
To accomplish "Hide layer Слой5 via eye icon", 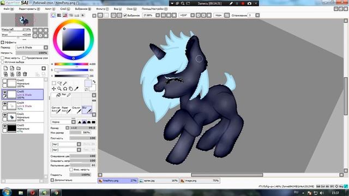I will coord(5,92).
